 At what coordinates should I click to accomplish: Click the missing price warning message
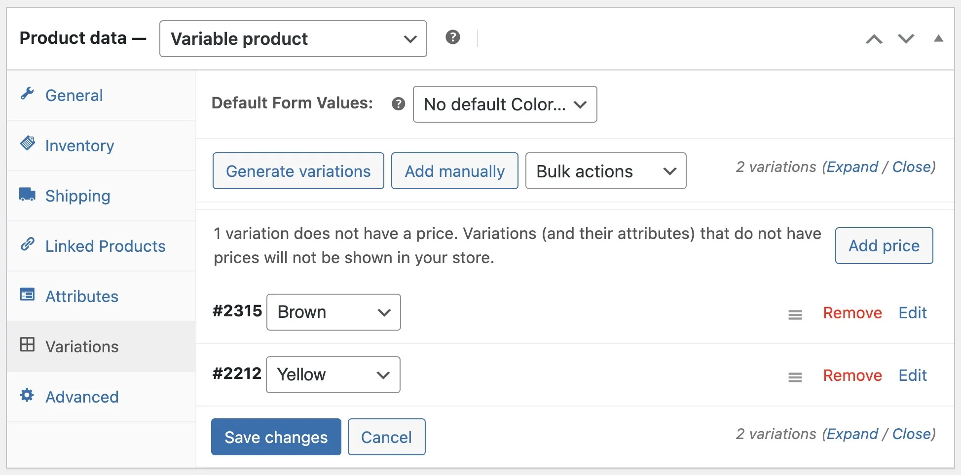point(517,245)
